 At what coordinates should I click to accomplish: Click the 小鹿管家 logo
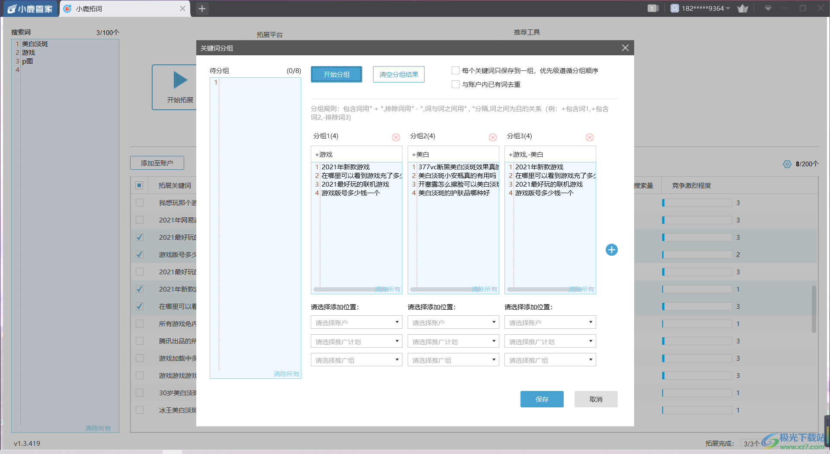tap(30, 9)
